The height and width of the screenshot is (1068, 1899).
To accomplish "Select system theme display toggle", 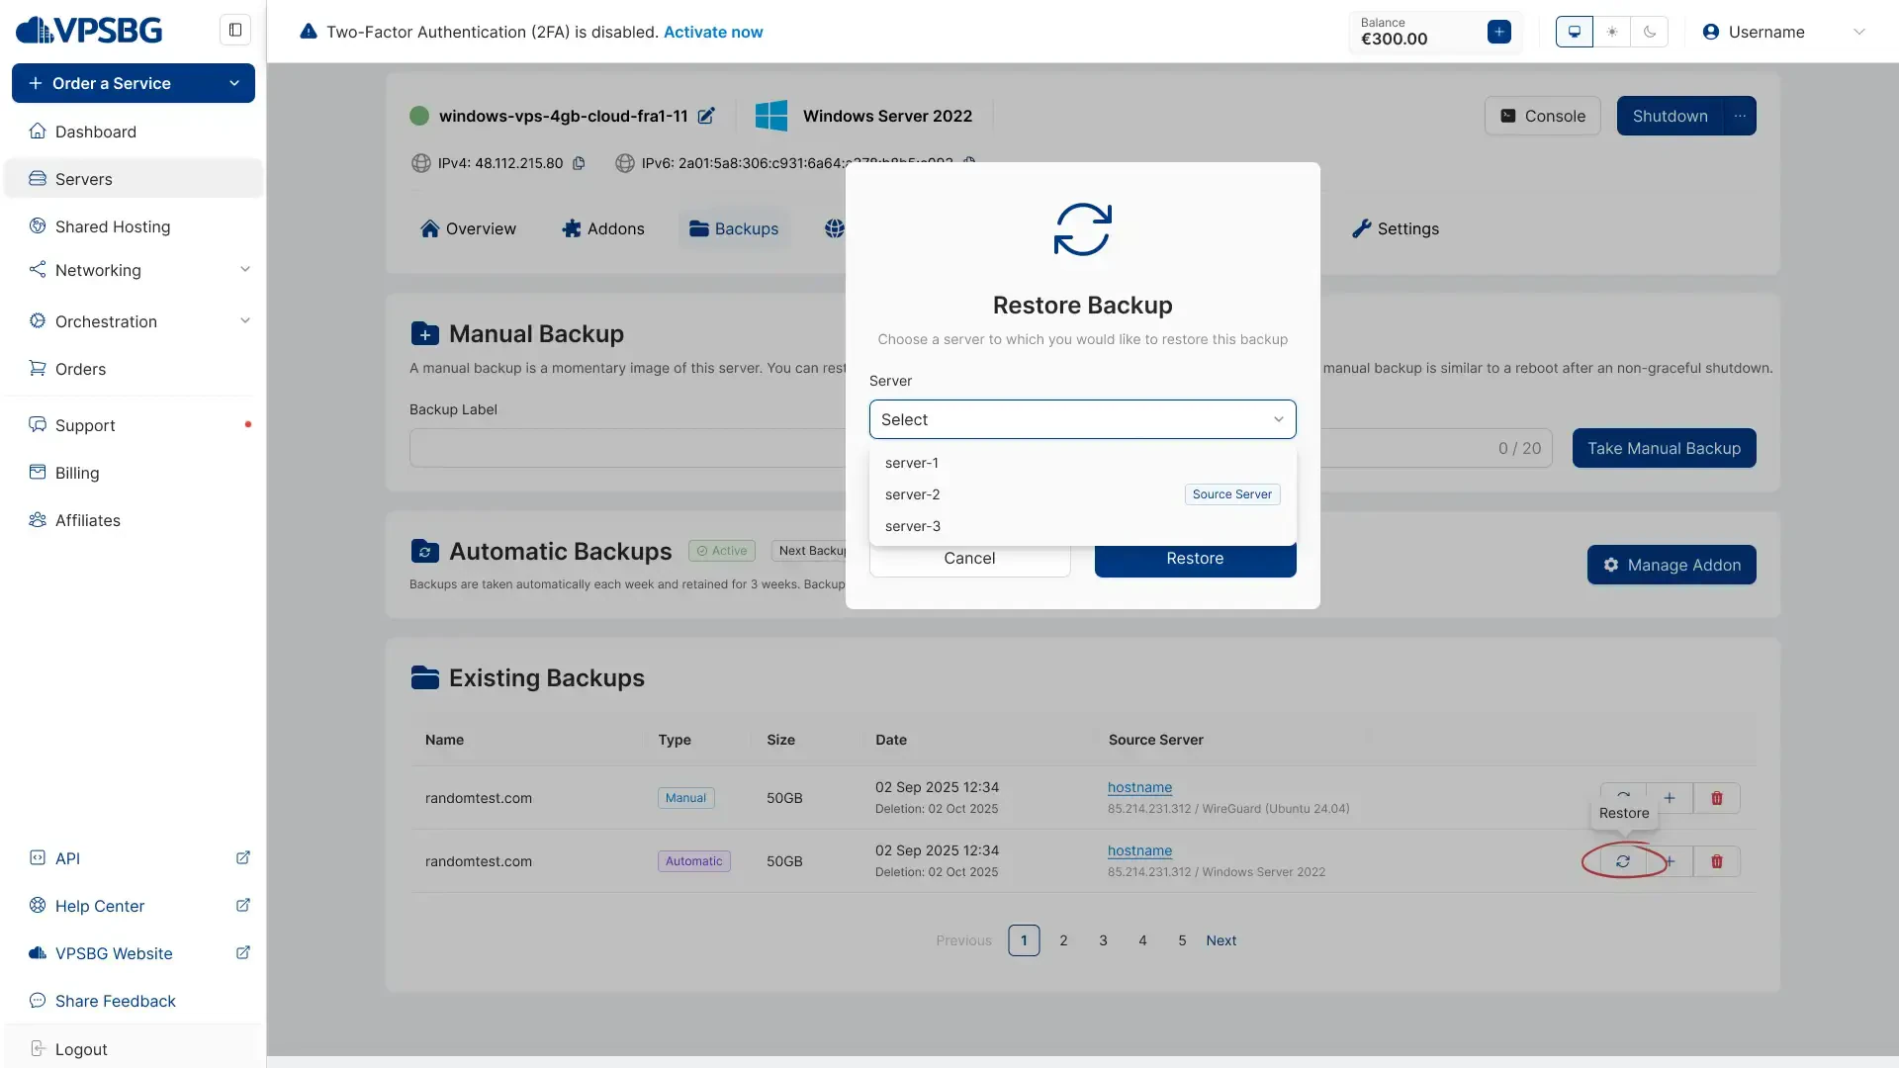I will click(1573, 32).
